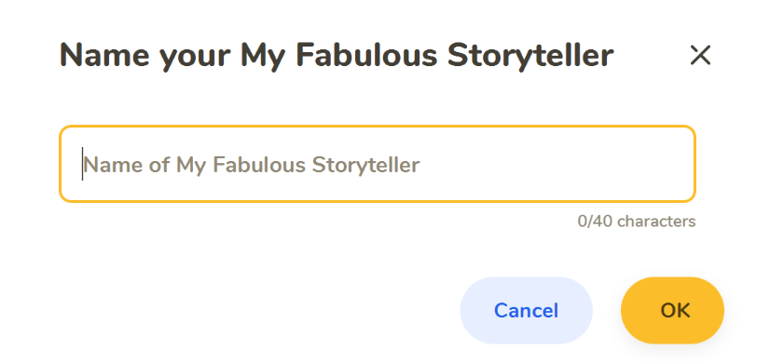Select the light blue Cancel pill button

click(526, 311)
